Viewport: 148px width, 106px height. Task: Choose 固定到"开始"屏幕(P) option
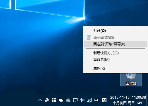(116, 44)
